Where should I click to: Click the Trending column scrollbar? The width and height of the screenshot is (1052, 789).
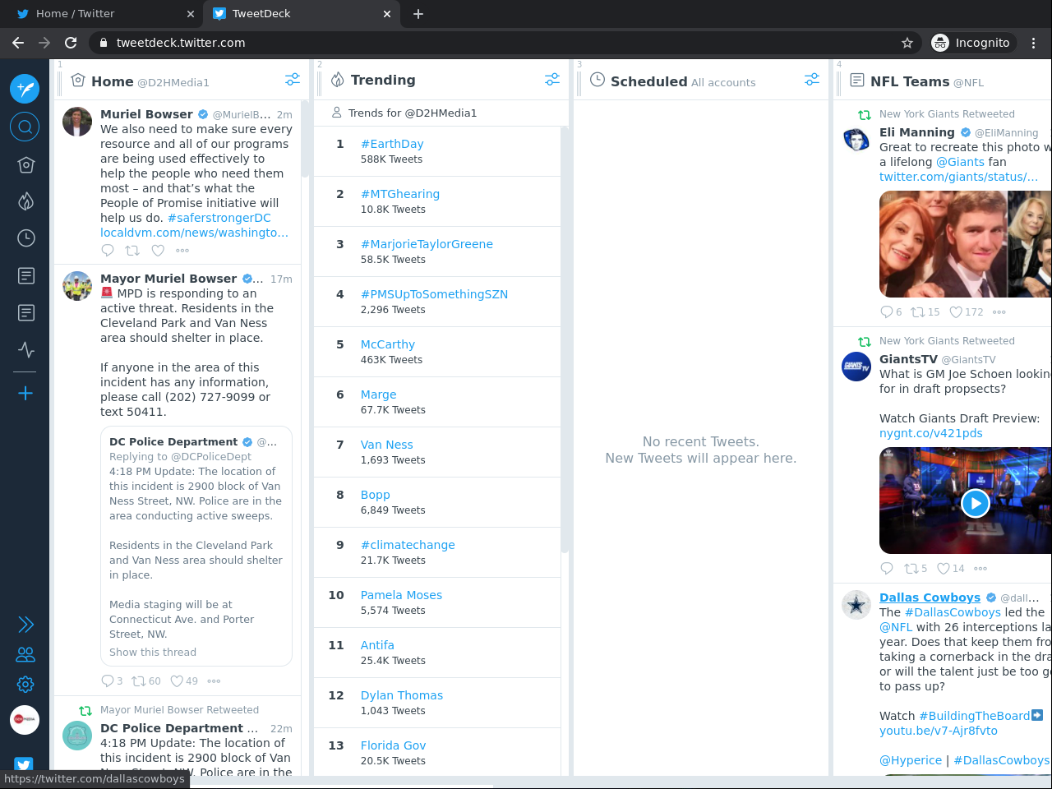pos(565,339)
